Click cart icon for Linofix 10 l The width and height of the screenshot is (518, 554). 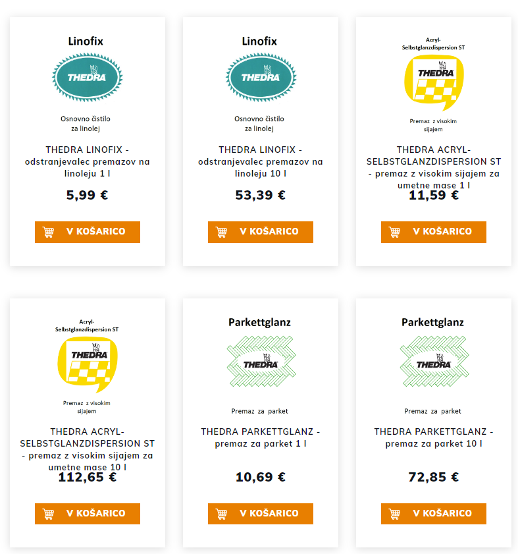tap(221, 232)
